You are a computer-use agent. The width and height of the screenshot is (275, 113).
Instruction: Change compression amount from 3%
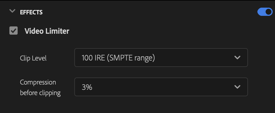161,87
